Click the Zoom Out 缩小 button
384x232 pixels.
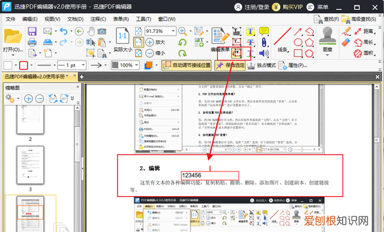tap(155, 53)
